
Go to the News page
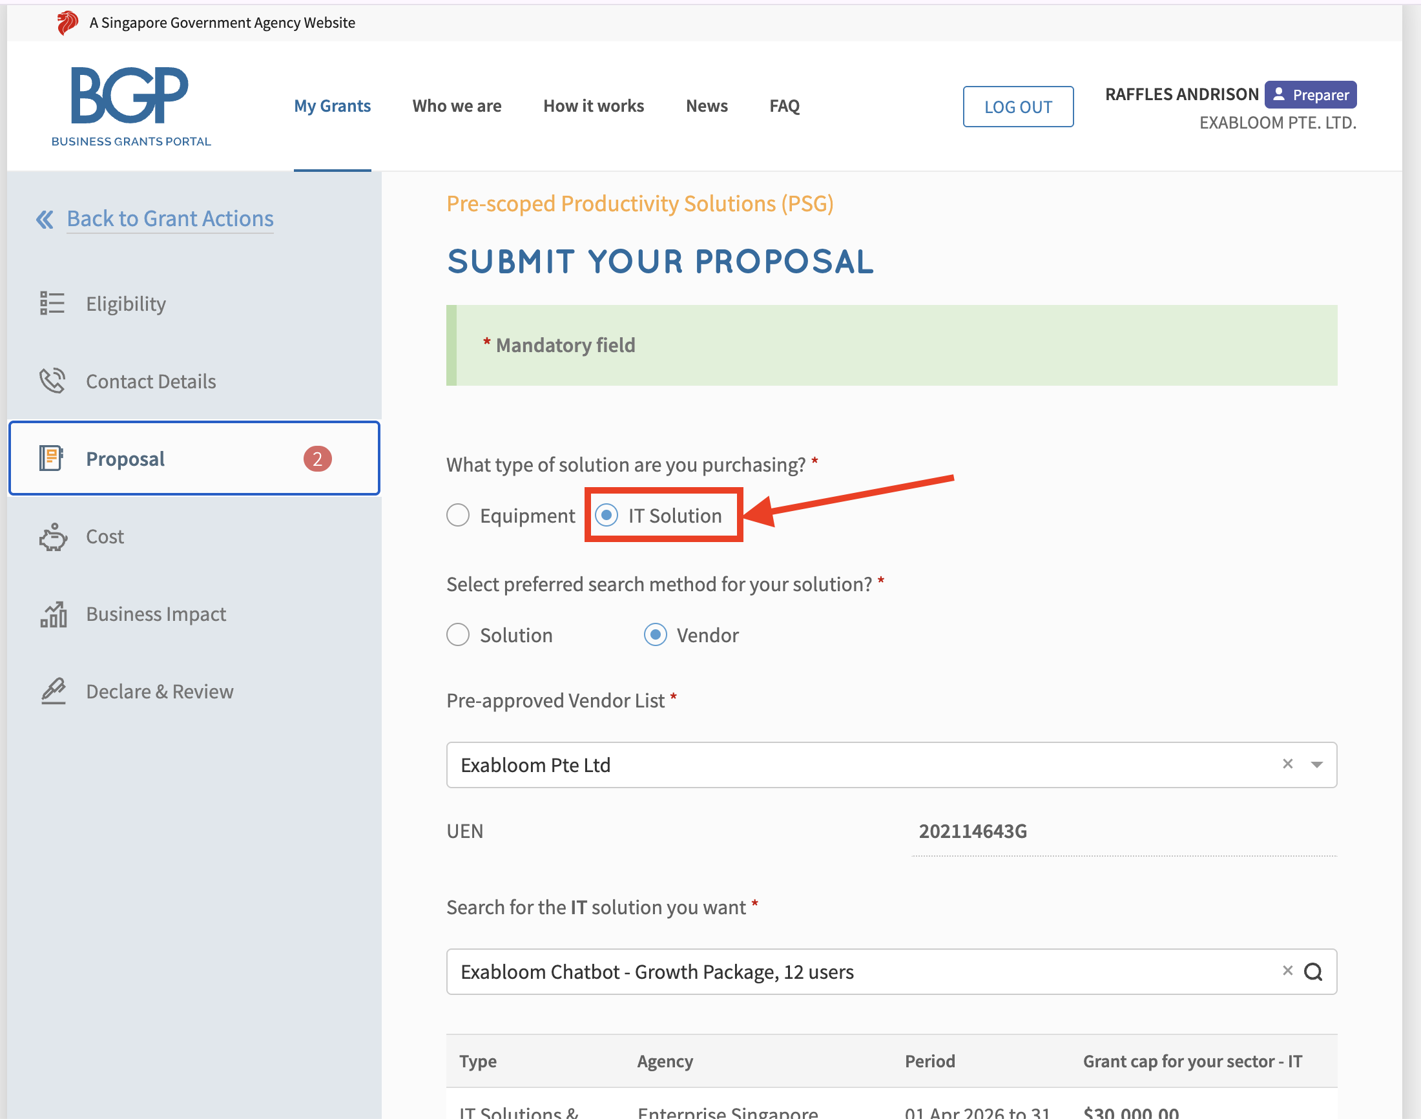(707, 106)
